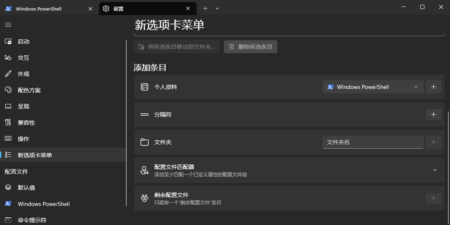Add the selected 个人资料 profile entry
Viewport: 450px width, 225px height.
433,87
